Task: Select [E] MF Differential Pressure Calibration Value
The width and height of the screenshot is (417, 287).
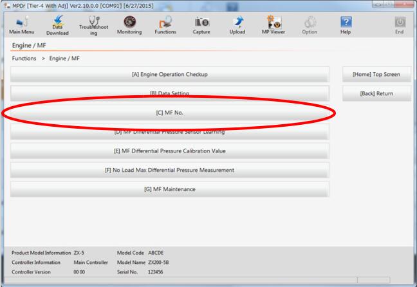Action: [170, 151]
